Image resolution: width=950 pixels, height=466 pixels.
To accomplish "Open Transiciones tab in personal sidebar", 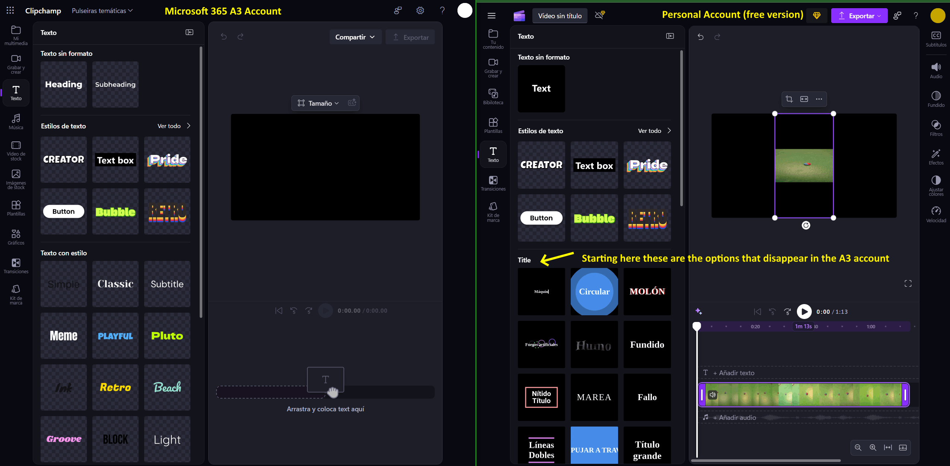I will click(x=493, y=183).
